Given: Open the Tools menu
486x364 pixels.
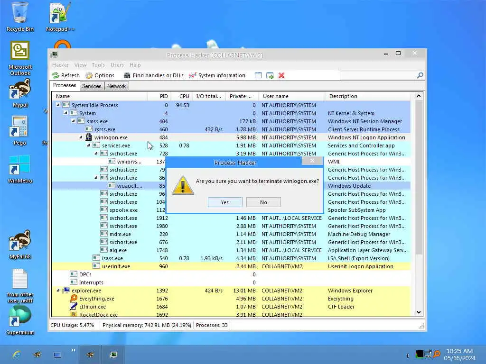Looking at the screenshot, I should pos(98,64).
